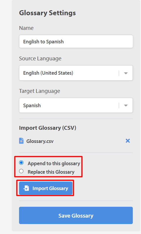Open the Spanish target language combo box

pyautogui.click(x=76, y=105)
